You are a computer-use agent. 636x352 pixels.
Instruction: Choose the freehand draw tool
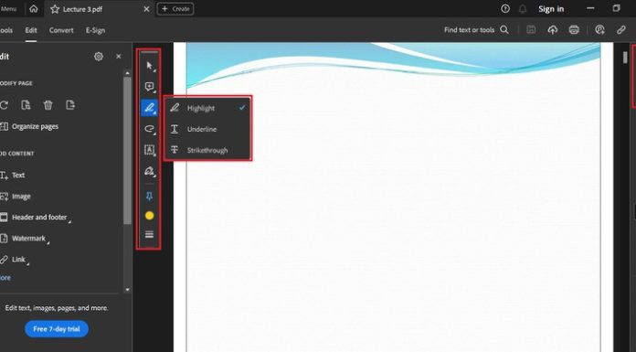click(x=149, y=129)
